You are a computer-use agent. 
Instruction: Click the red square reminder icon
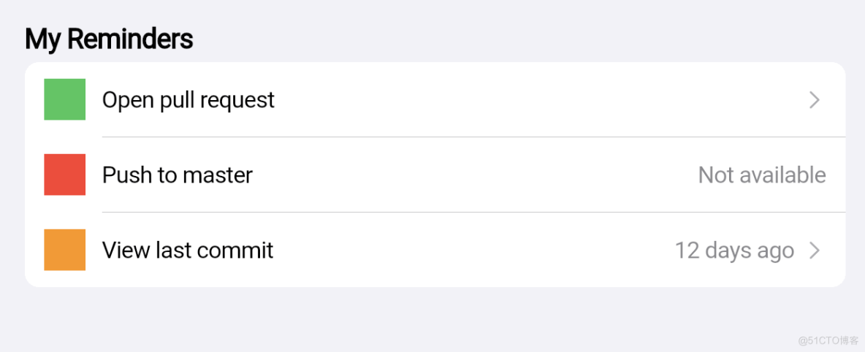coord(64,175)
